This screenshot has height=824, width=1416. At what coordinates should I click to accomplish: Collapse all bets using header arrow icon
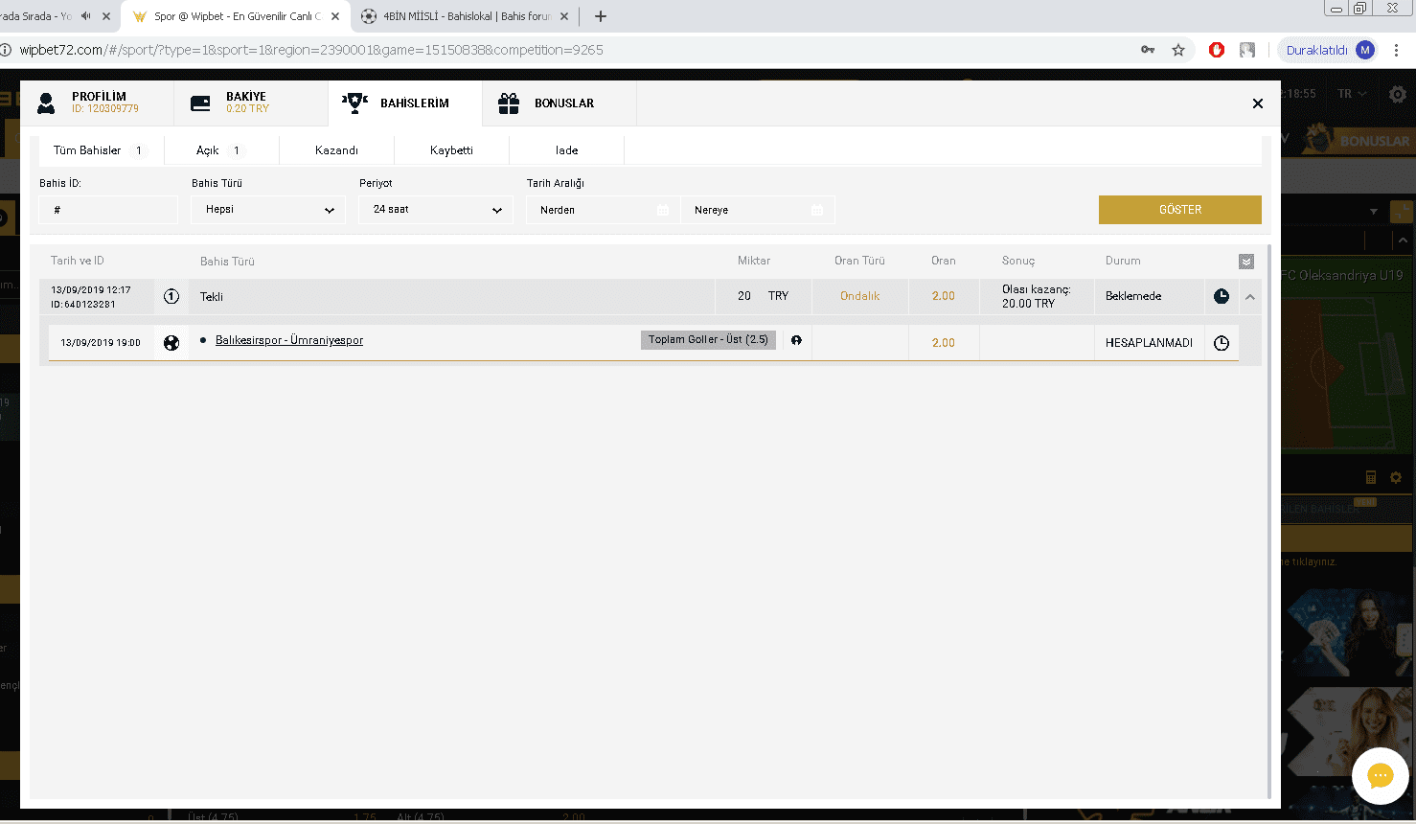click(1246, 262)
